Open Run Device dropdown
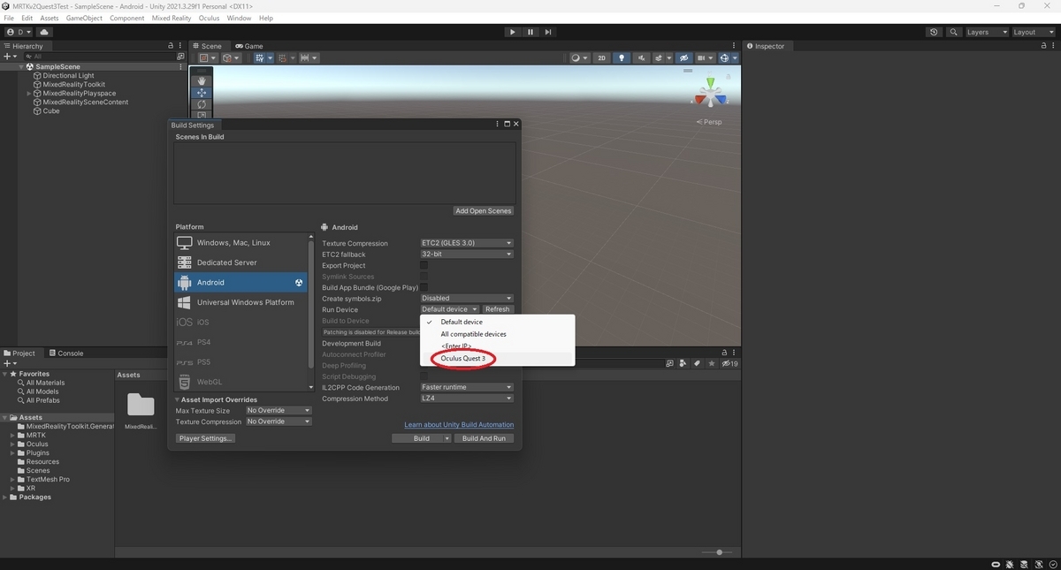 tap(449, 309)
